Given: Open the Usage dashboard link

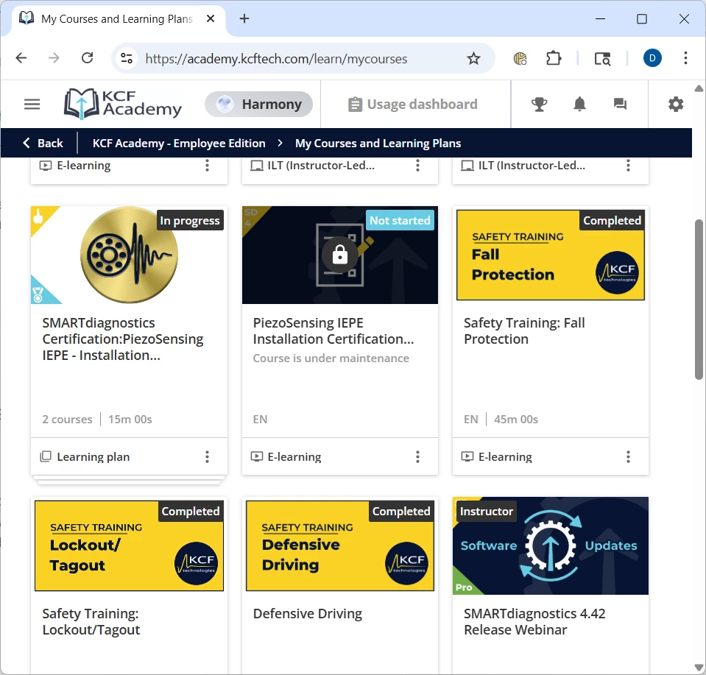Looking at the screenshot, I should (x=412, y=104).
